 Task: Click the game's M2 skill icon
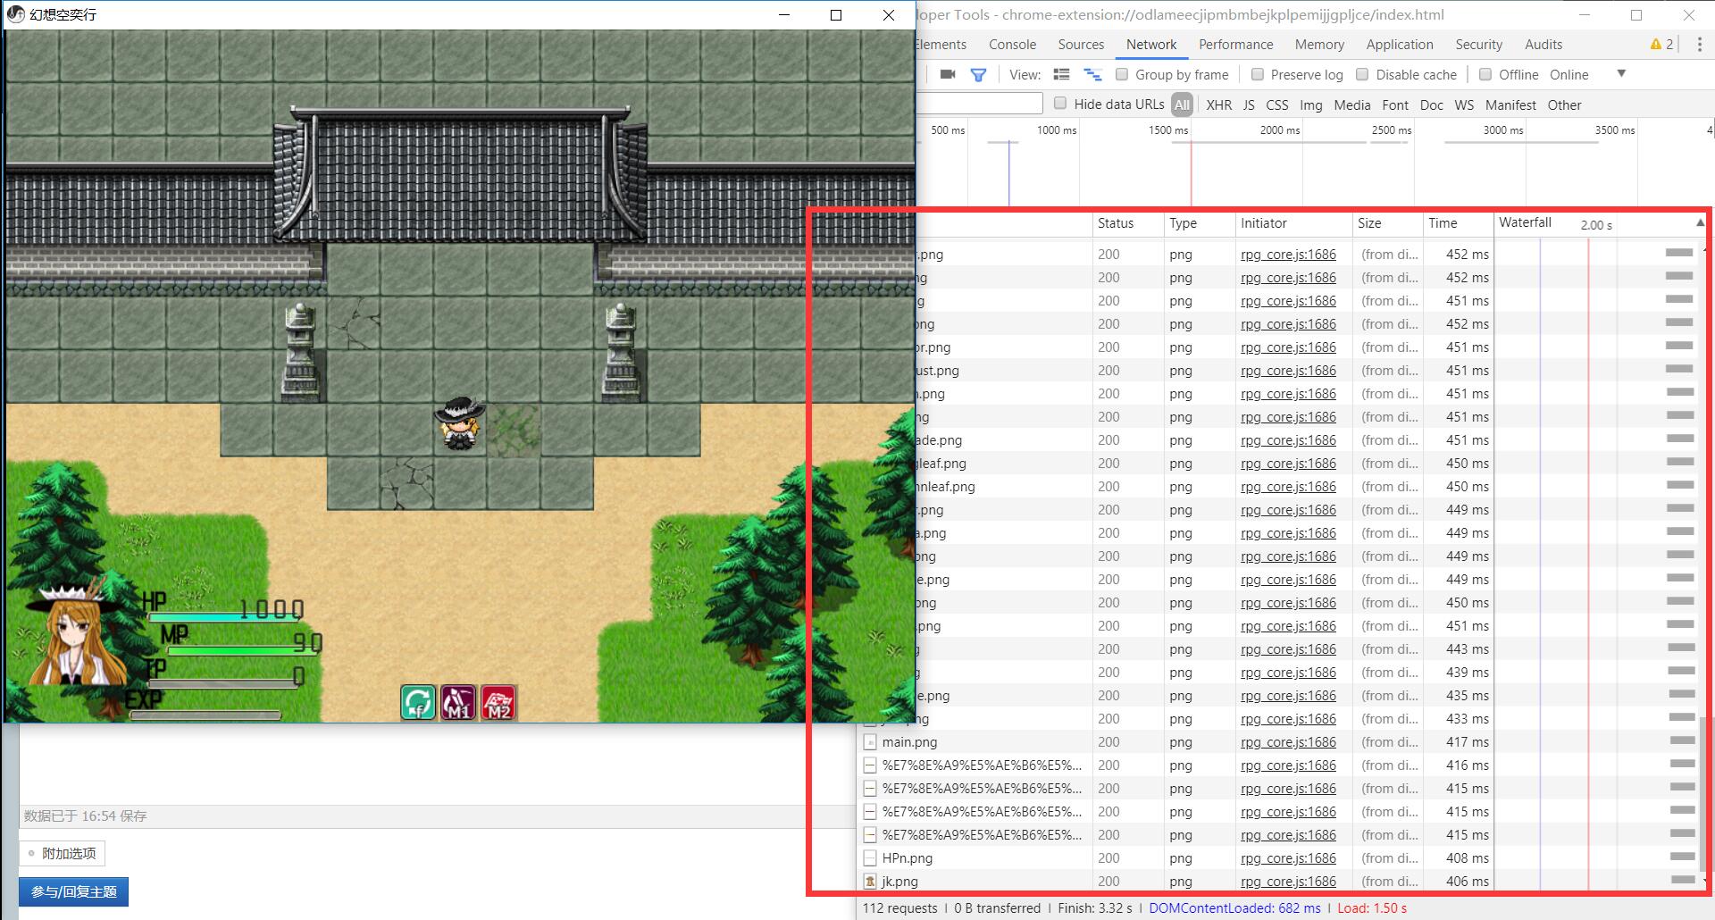click(x=498, y=702)
